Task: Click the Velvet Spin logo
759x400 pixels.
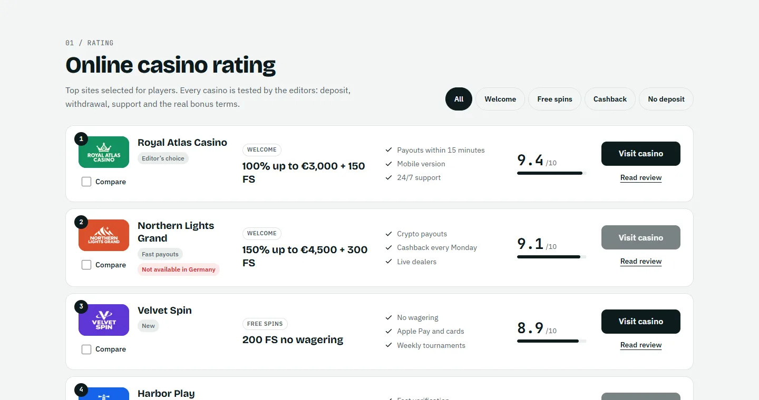Action: (x=104, y=320)
